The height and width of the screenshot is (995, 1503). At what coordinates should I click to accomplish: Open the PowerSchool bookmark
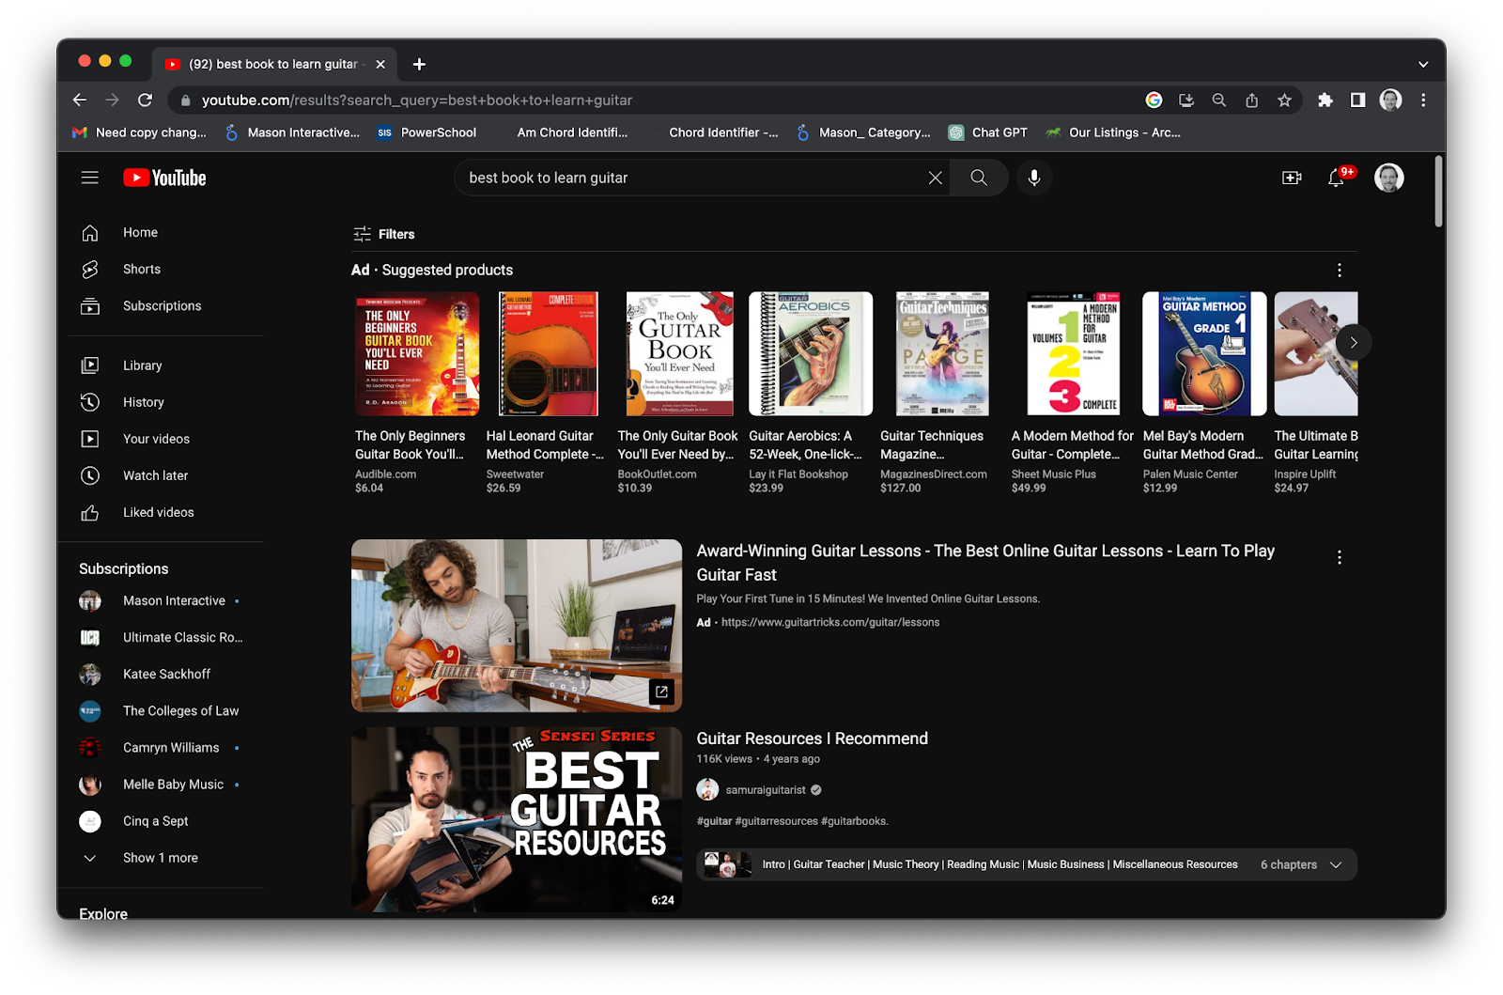[426, 132]
